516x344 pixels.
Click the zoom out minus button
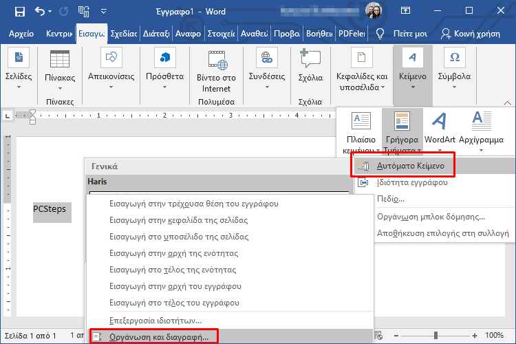click(396, 336)
